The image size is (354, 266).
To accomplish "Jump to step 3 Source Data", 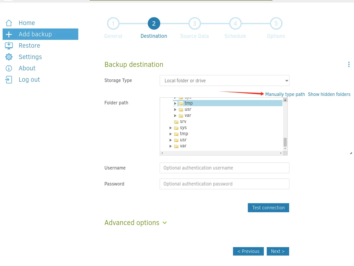I will coord(195,24).
